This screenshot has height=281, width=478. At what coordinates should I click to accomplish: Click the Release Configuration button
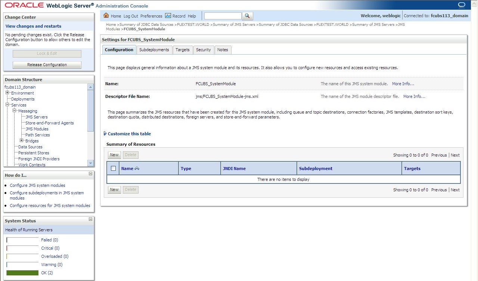46,65
